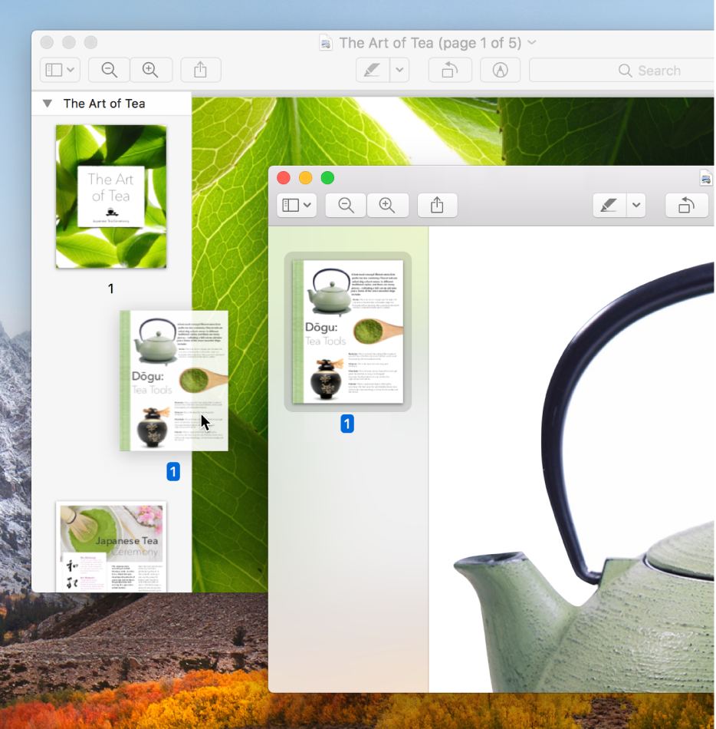
Task: Zoom out in The Art of Tea window
Action: pos(110,71)
